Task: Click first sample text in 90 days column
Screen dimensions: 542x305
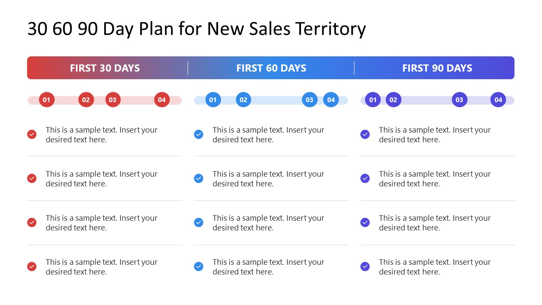Action: 435,135
